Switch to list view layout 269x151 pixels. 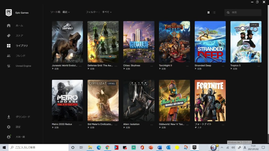[x=214, y=13]
